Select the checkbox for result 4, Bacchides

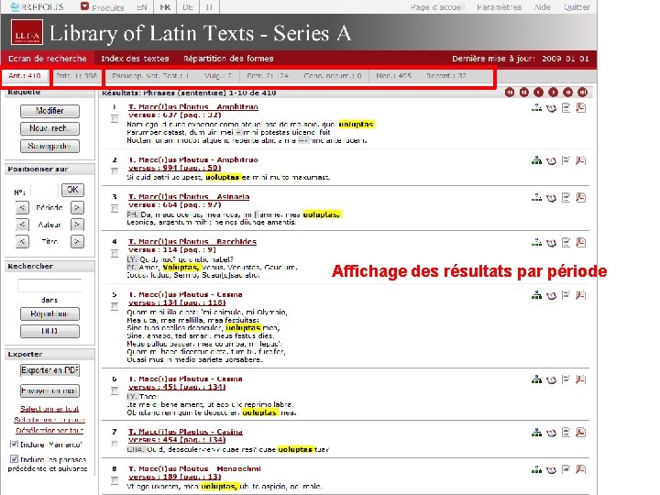coord(115,253)
